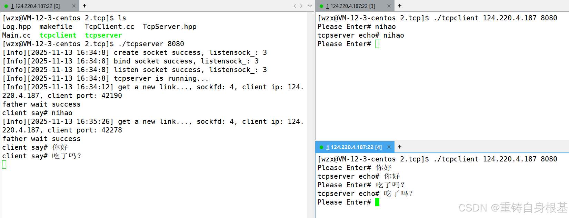Click 'tcpserver' executable name in ls output
This screenshot has width=569, height=218.
point(103,35)
